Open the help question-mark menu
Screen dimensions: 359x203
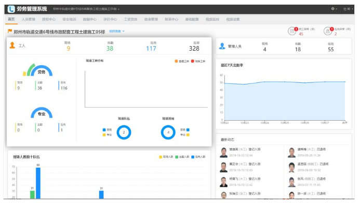[x=334, y=9]
